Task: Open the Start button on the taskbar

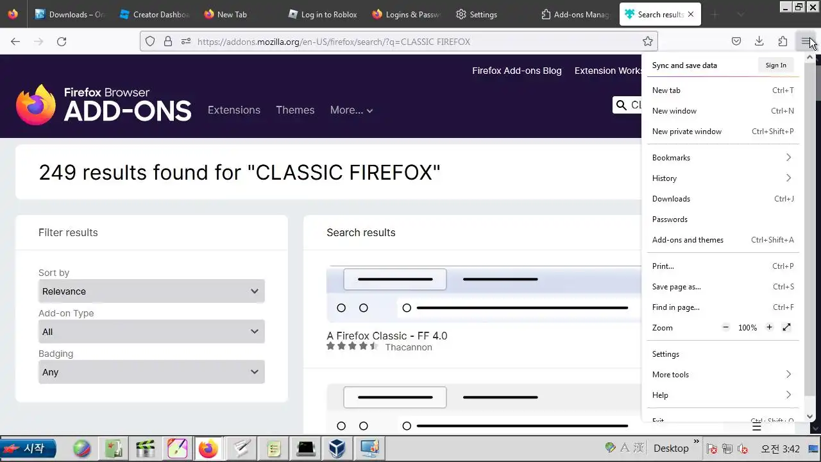Action: click(28, 448)
